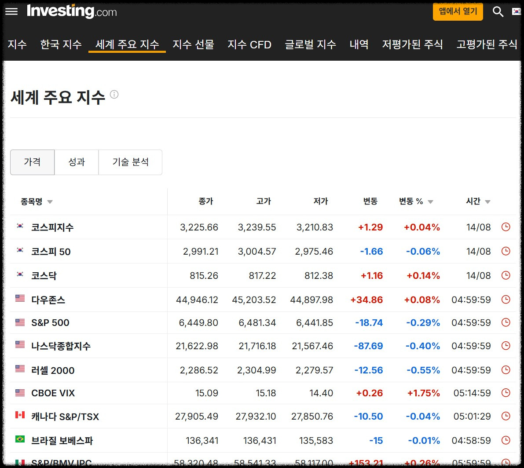
Task: Click the 변동 column header
Action: point(370,201)
